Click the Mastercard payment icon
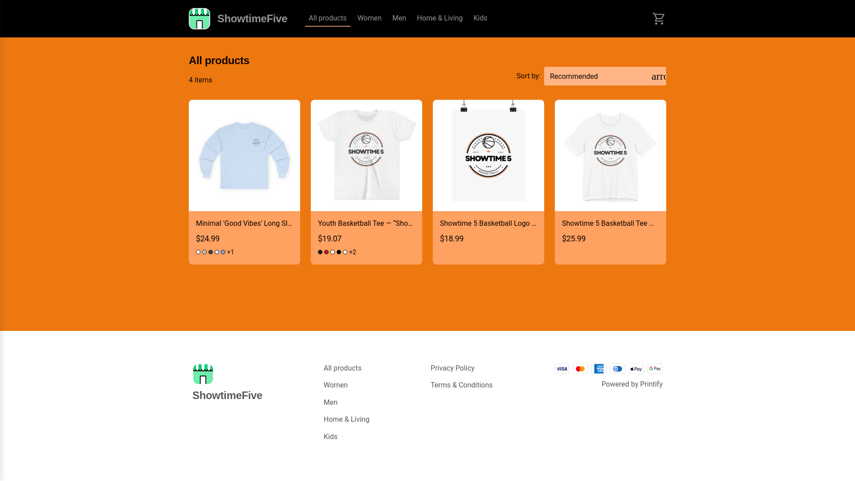 [x=580, y=369]
